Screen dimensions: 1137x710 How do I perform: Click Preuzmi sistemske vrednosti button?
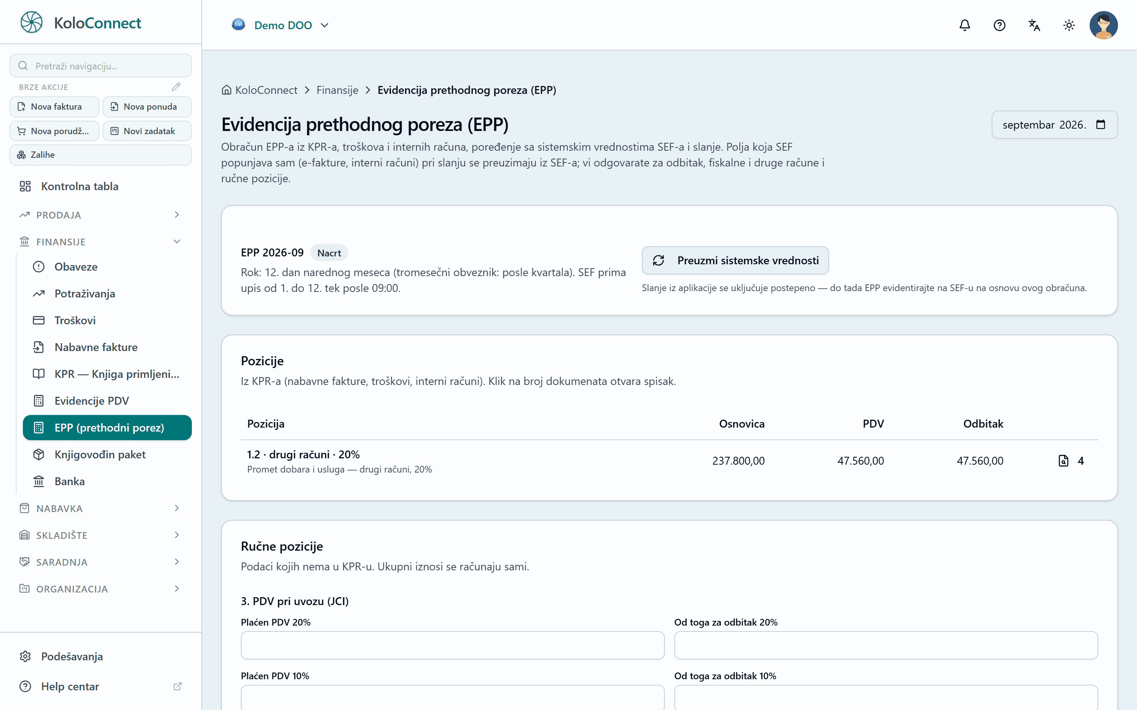(735, 261)
